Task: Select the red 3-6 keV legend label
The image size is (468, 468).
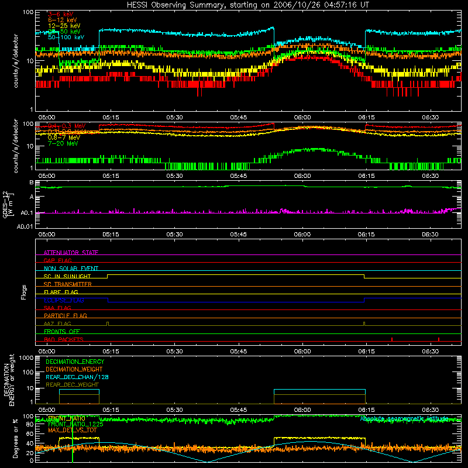Action: pos(61,14)
